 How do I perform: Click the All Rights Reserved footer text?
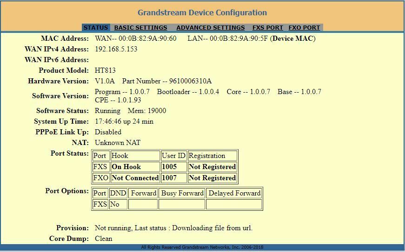(x=202, y=247)
